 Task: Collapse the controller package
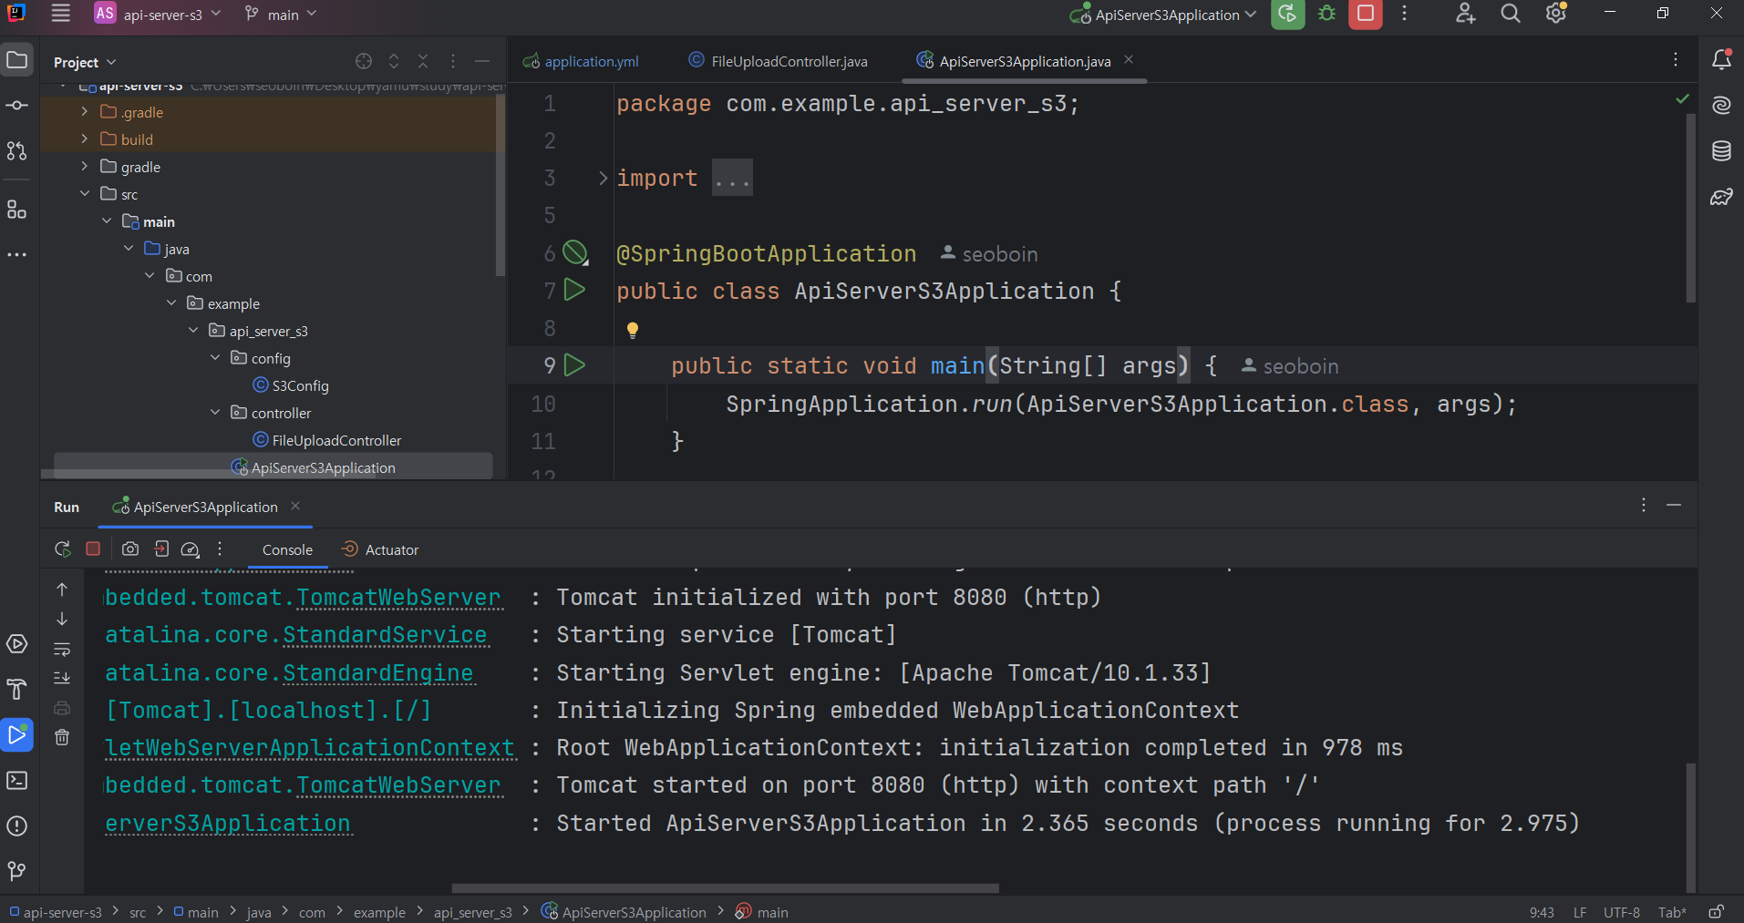click(x=215, y=413)
